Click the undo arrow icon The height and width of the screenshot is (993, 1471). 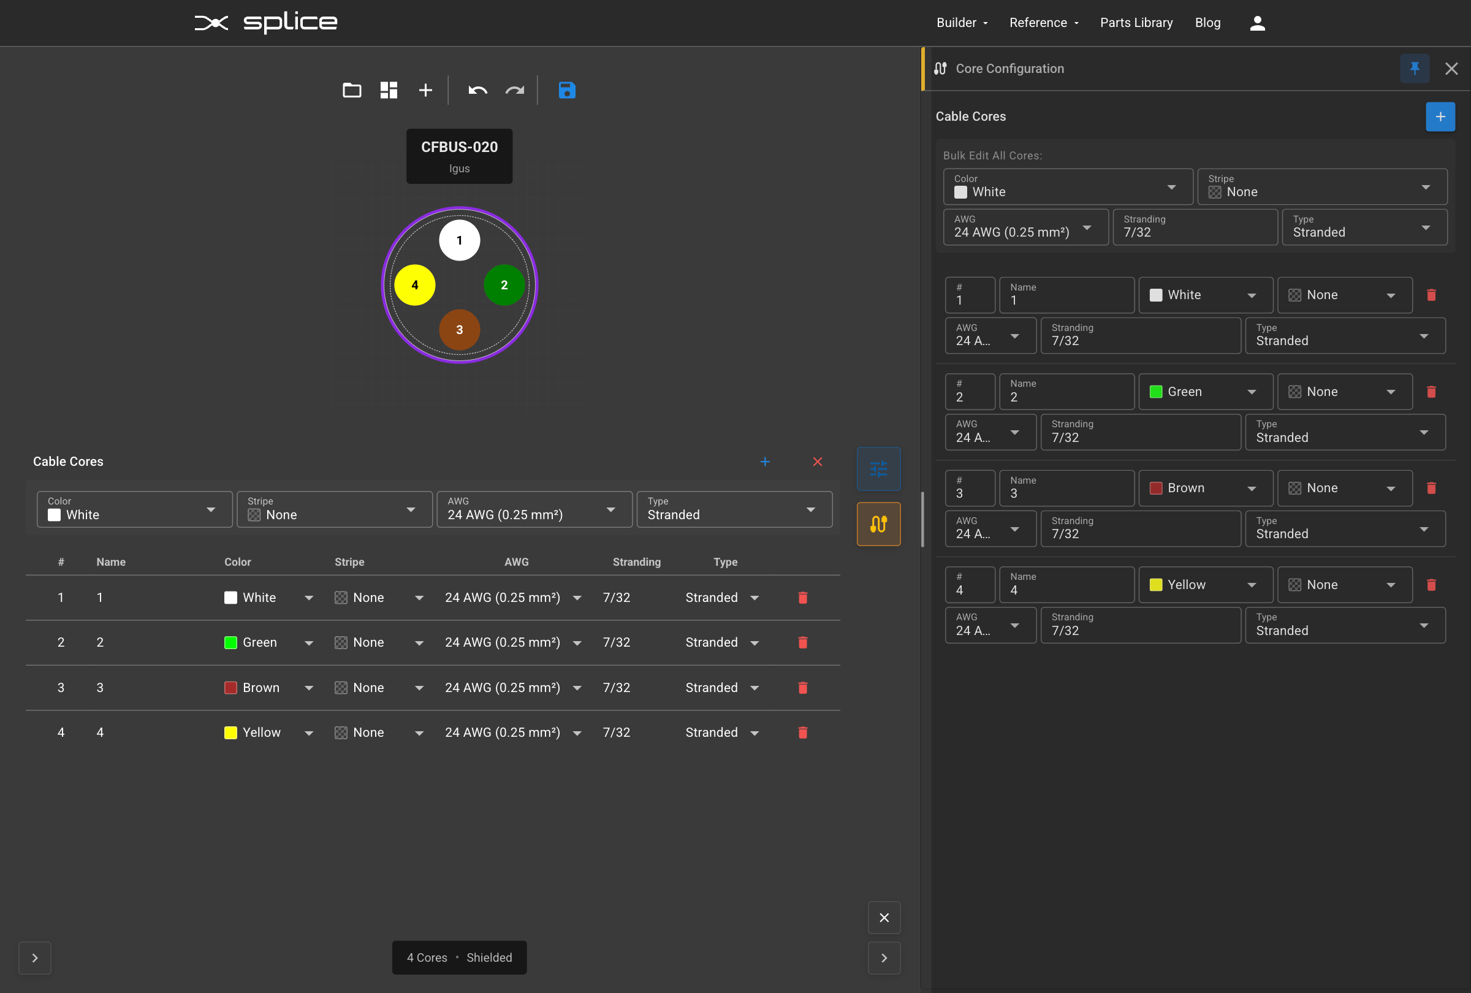tap(477, 91)
